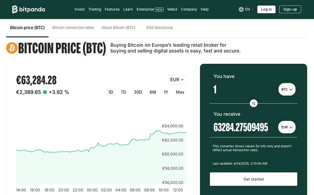Select the 1Y timeframe
The image size is (314, 195).
coord(166,92)
